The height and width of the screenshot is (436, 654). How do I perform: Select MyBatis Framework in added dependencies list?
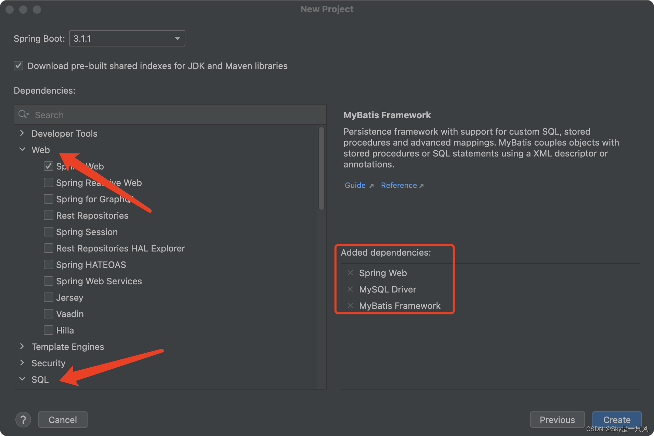[x=400, y=306]
